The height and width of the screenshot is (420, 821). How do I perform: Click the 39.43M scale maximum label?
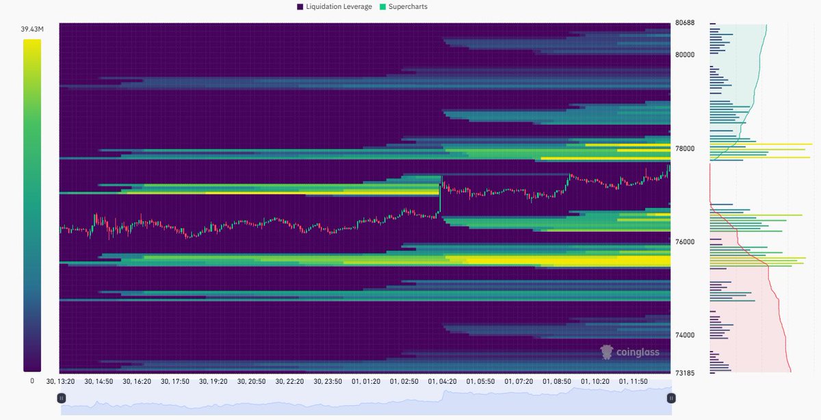32,29
